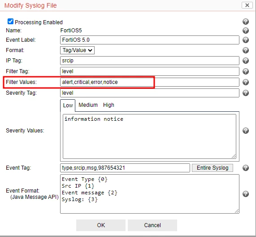256x237 pixels.
Task: Click the Processing Enabled label text
Action: pyautogui.click(x=39, y=22)
